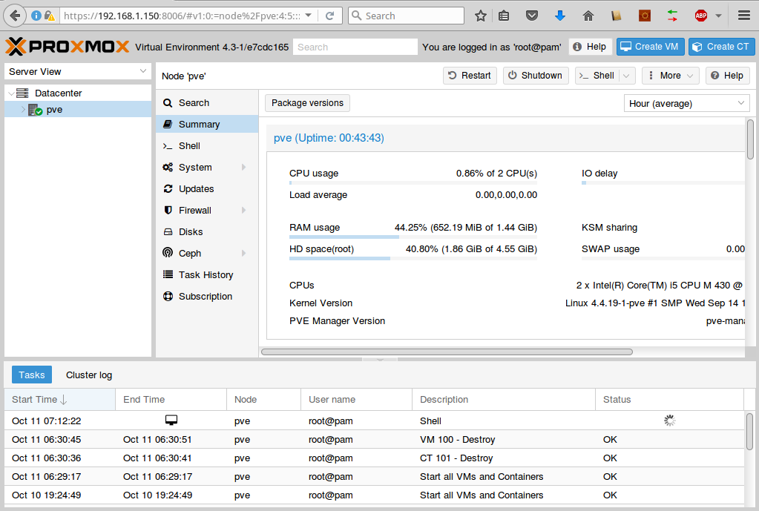The height and width of the screenshot is (511, 759).
Task: Sort tasks by User name column
Action: point(356,400)
